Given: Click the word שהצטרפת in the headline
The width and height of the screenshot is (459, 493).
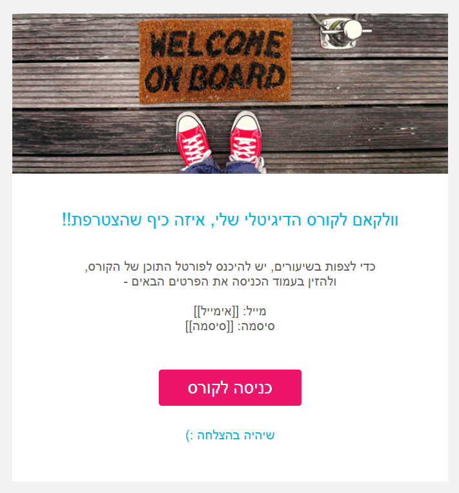Looking at the screenshot, I should click(x=107, y=220).
